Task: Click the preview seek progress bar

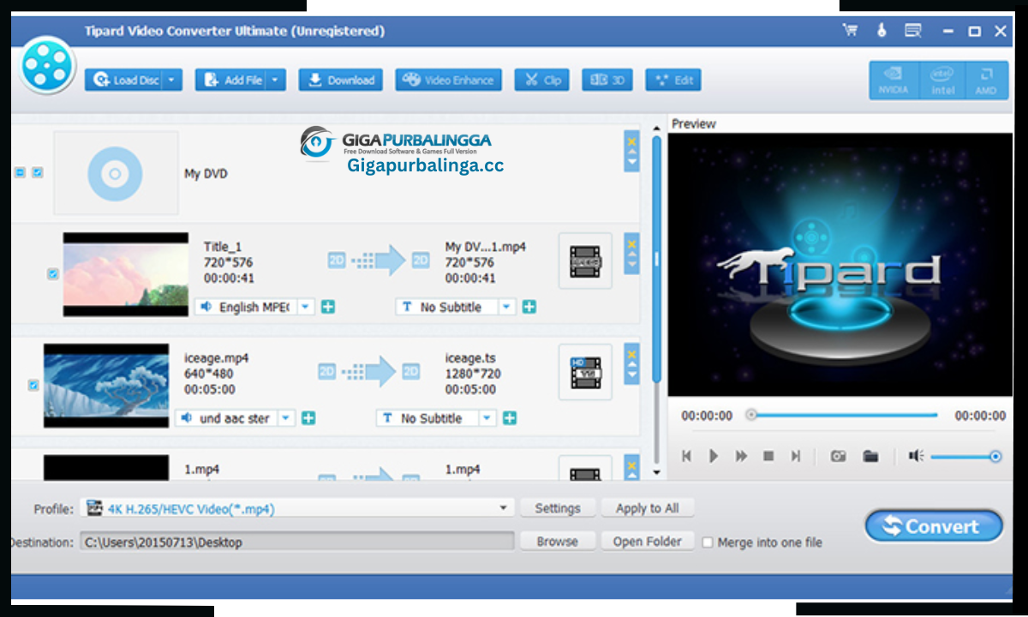Action: [843, 415]
